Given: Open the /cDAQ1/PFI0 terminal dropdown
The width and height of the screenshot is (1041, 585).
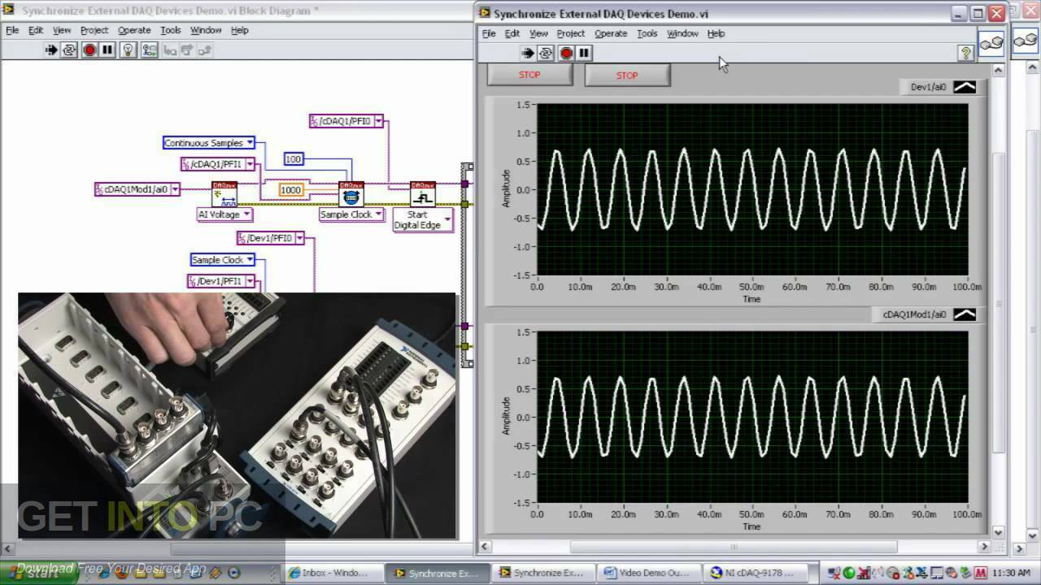Looking at the screenshot, I should (x=378, y=121).
